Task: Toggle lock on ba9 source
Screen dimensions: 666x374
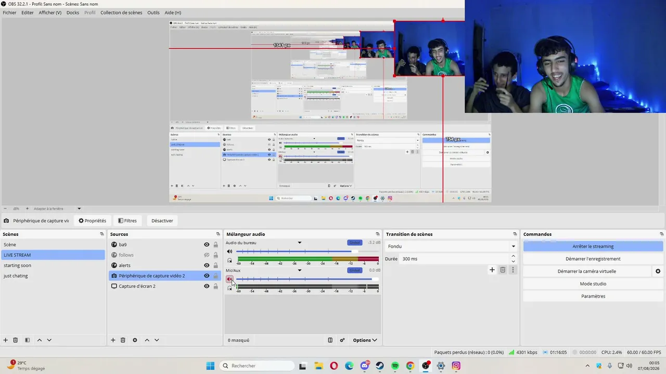Action: pyautogui.click(x=215, y=245)
